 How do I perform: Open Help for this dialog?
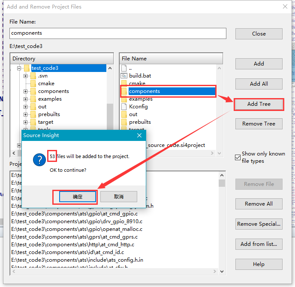coord(259,264)
